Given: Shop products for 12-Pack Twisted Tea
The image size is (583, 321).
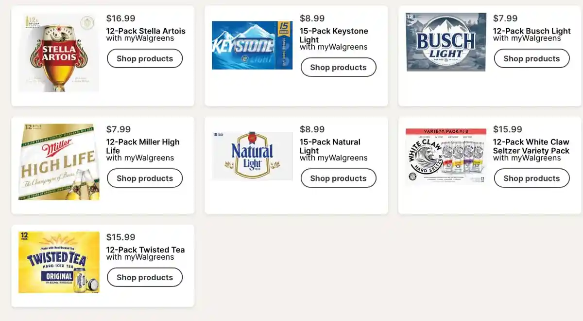Looking at the screenshot, I should pos(145,277).
